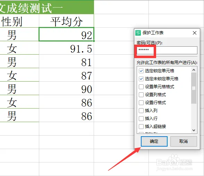Select the 平均分 header cell
Screen dimensions: 204x176
tap(66, 21)
